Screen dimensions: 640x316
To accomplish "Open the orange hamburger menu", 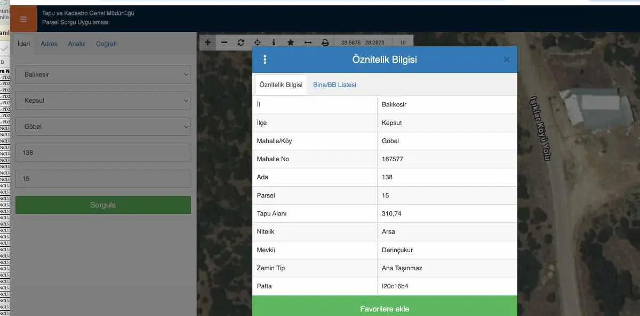I will coord(23,19).
